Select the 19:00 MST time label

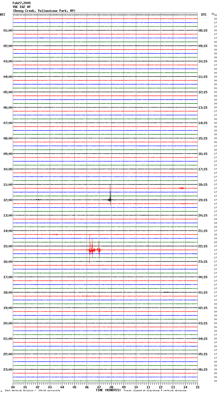pyautogui.click(x=8, y=308)
